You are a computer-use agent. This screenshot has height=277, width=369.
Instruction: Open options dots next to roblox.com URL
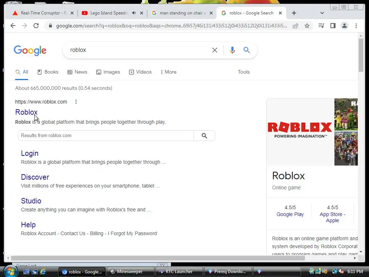76,102
